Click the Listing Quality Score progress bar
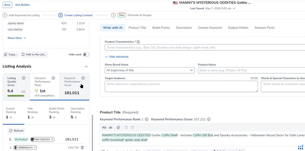 [x=16, y=96]
